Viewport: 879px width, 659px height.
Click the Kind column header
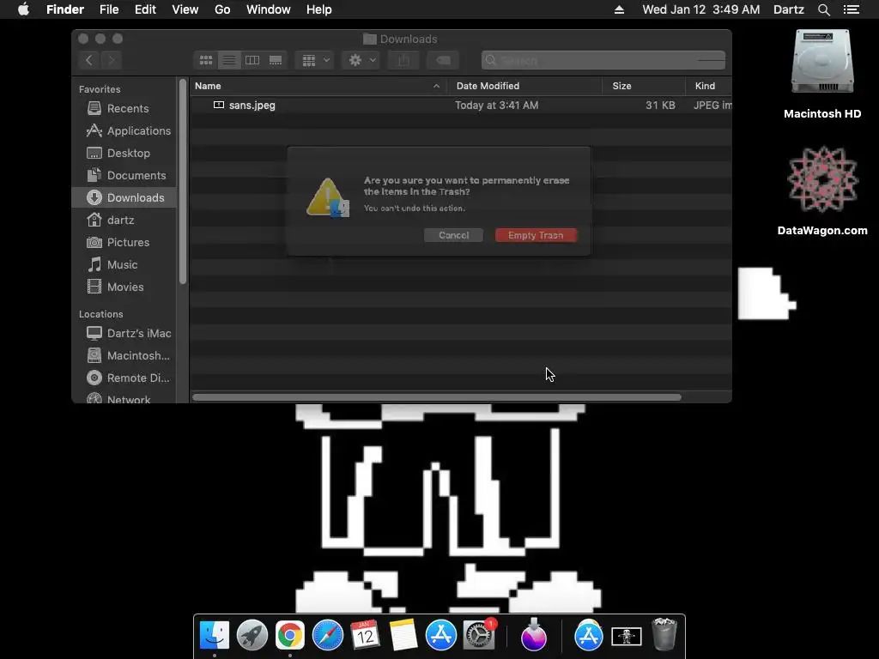click(708, 86)
